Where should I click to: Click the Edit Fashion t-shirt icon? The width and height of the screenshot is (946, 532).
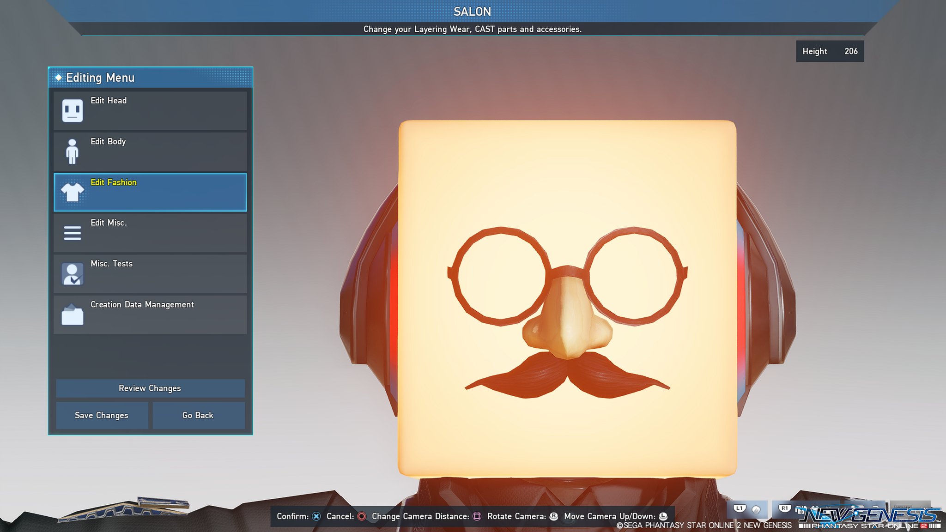[x=73, y=192]
